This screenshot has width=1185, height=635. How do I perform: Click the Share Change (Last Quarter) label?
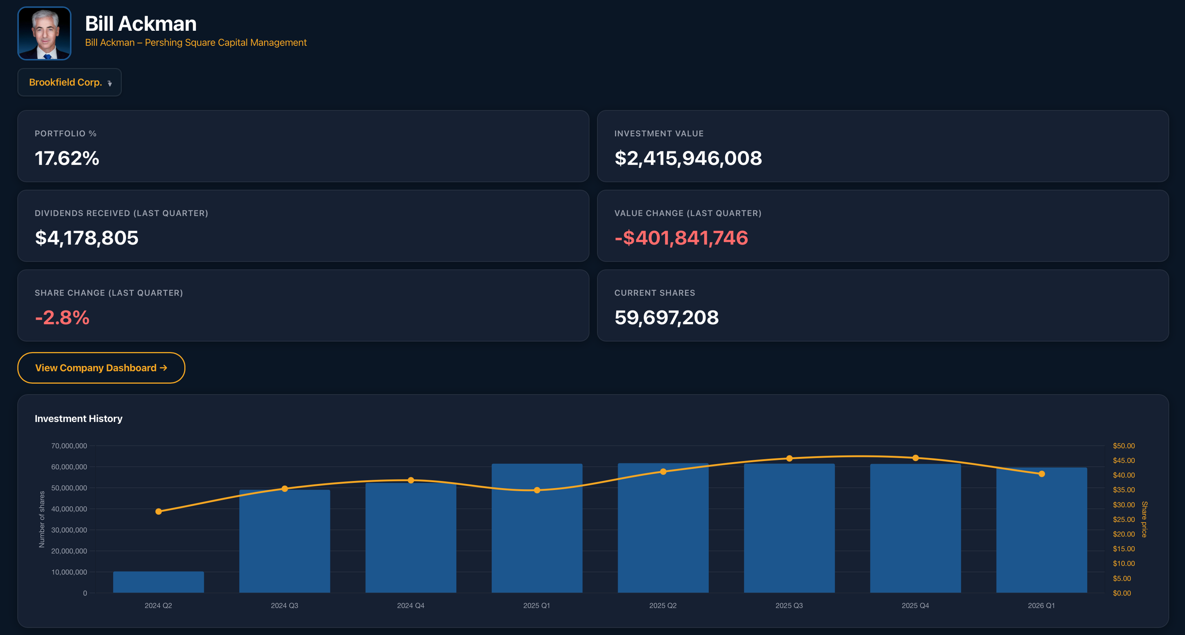(x=109, y=293)
